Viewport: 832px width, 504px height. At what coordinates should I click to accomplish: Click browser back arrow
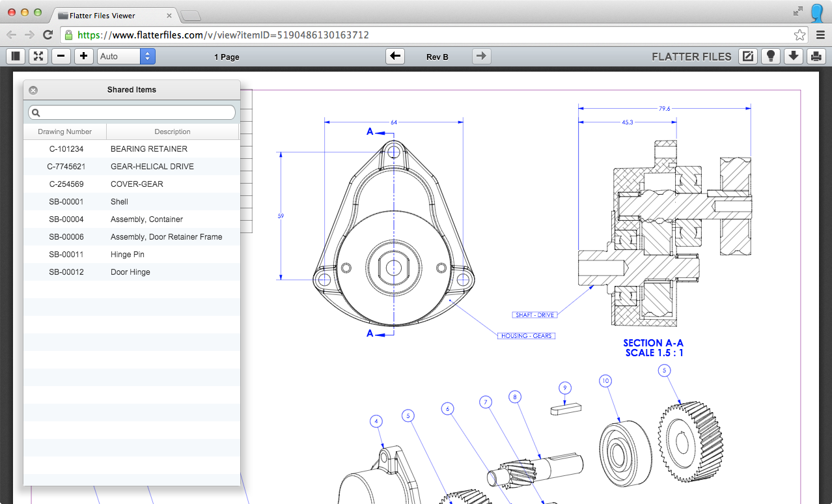pos(12,35)
